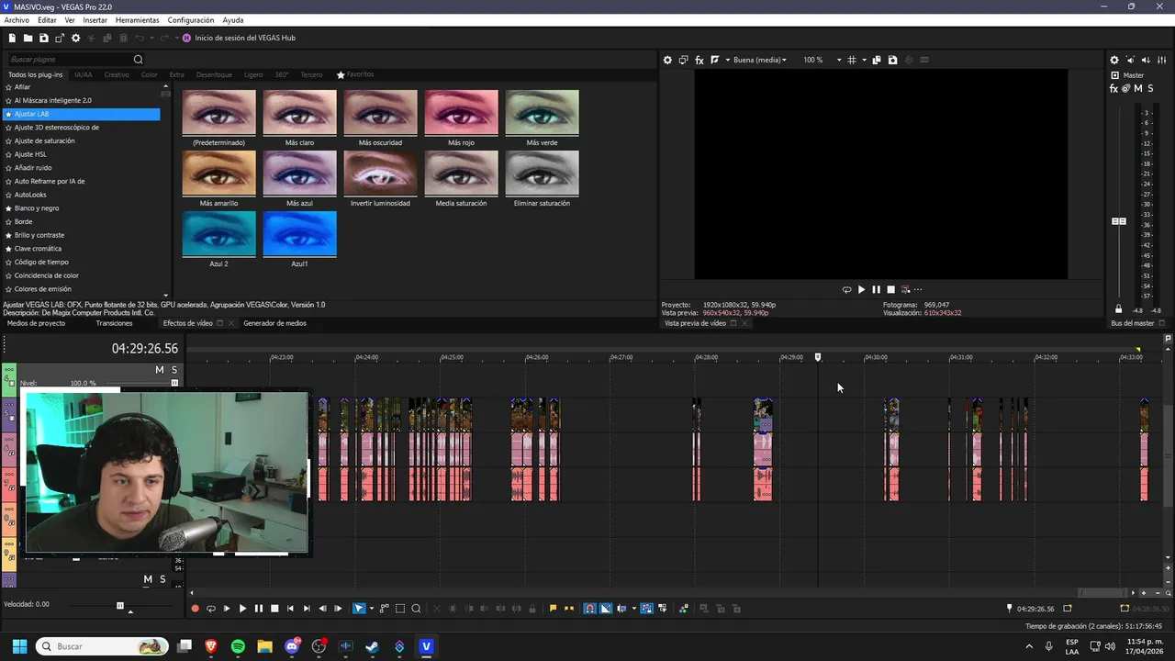Insert a region with the double-flag icon
The width and height of the screenshot is (1175, 661).
coord(569,608)
